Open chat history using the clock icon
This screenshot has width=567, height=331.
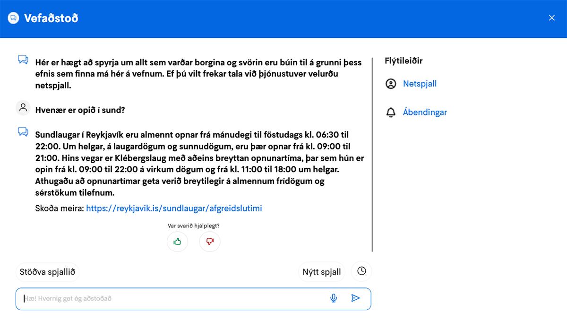point(361,271)
